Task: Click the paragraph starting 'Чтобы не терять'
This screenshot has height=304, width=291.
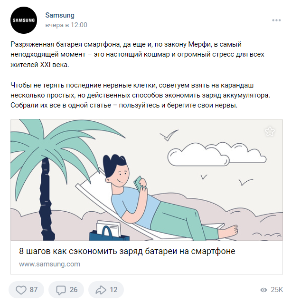Action: pos(140,96)
